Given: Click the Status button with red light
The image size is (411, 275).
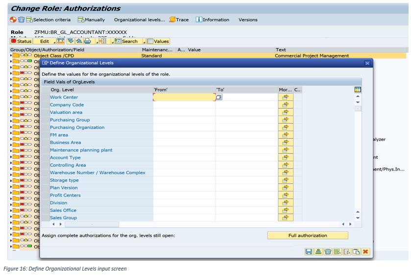Looking at the screenshot, I should click(21, 41).
